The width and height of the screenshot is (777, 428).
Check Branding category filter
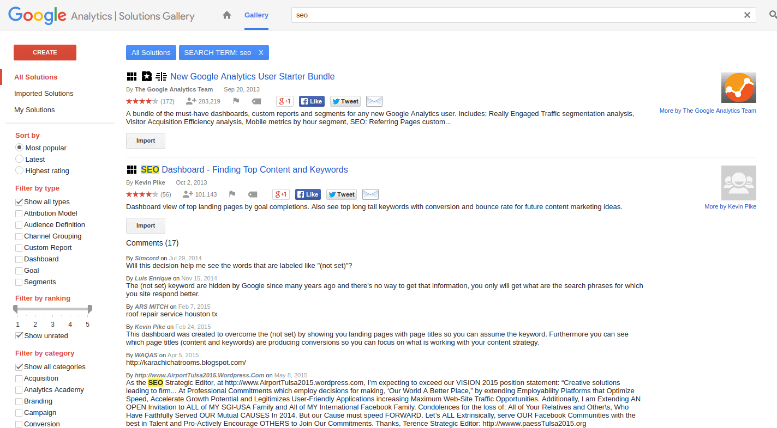click(x=19, y=401)
